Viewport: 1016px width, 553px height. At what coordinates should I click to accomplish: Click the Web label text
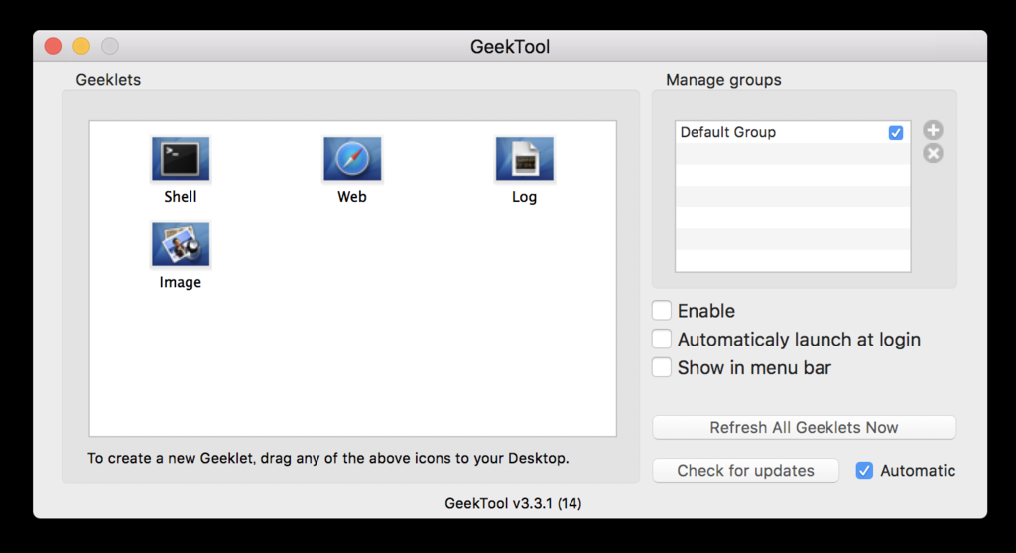pyautogui.click(x=352, y=197)
